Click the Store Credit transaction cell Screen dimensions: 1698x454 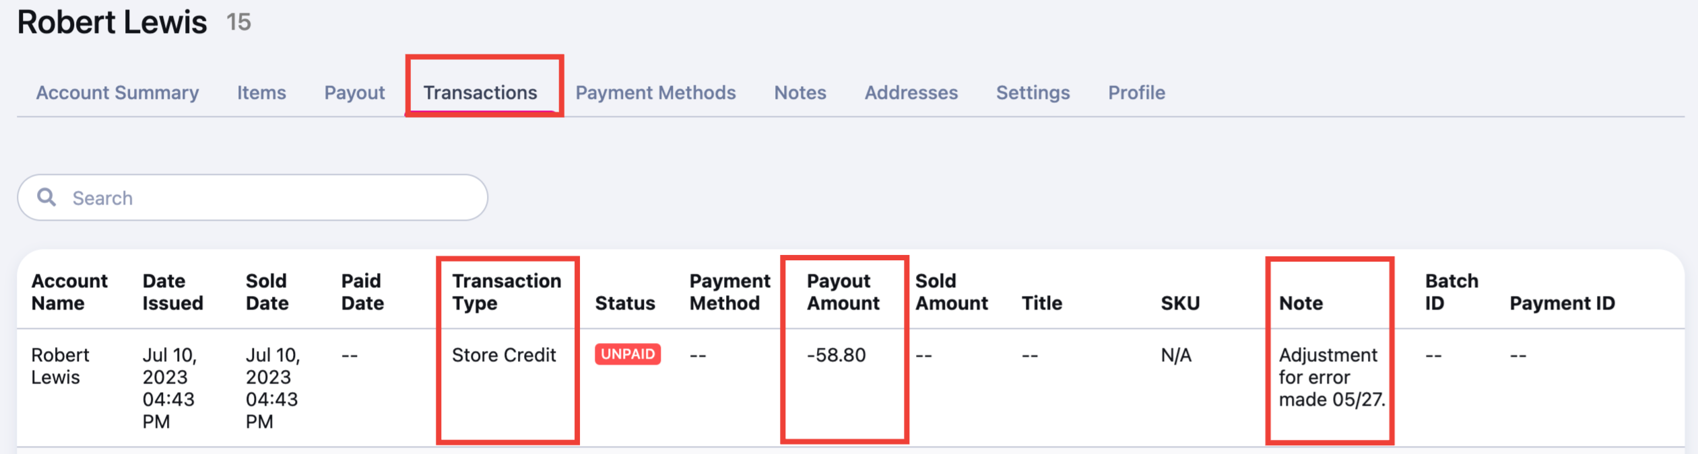504,355
